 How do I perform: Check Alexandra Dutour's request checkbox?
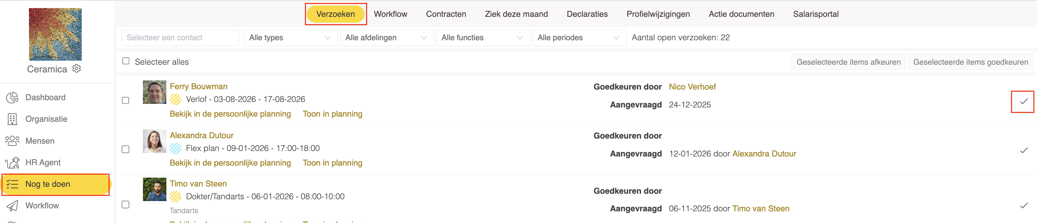126,150
